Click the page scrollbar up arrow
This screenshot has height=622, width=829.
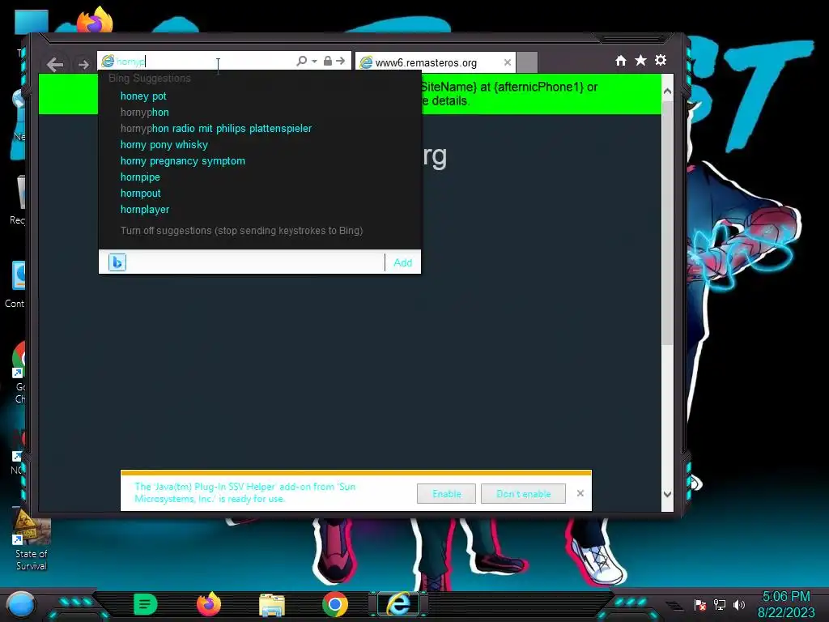point(667,91)
